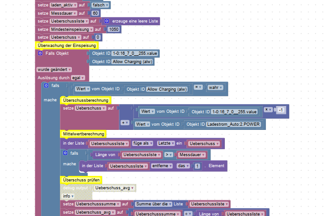Open 'Ueberschuss' dropdown set to 0

point(65,37)
